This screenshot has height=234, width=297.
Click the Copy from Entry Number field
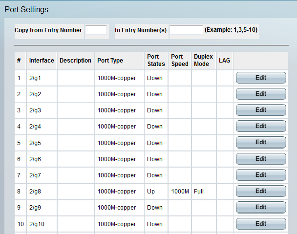96,30
